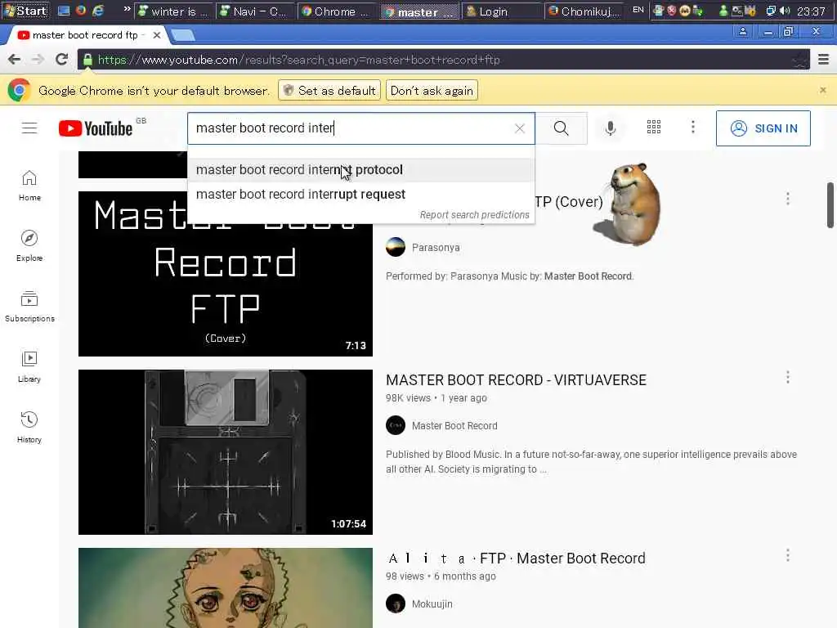Open Explore in the sidebar

point(29,245)
